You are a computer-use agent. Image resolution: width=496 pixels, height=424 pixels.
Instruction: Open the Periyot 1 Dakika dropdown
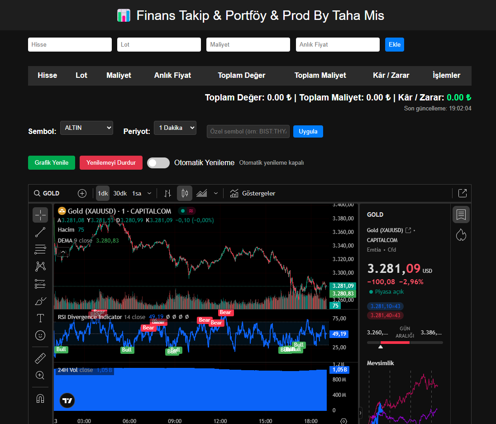coord(175,128)
